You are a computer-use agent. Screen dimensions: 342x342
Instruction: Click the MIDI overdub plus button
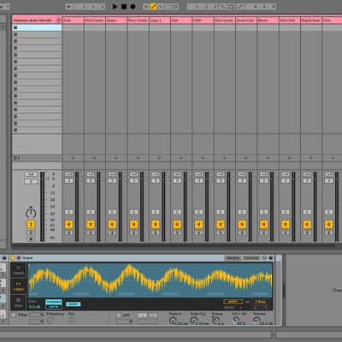point(146,7)
